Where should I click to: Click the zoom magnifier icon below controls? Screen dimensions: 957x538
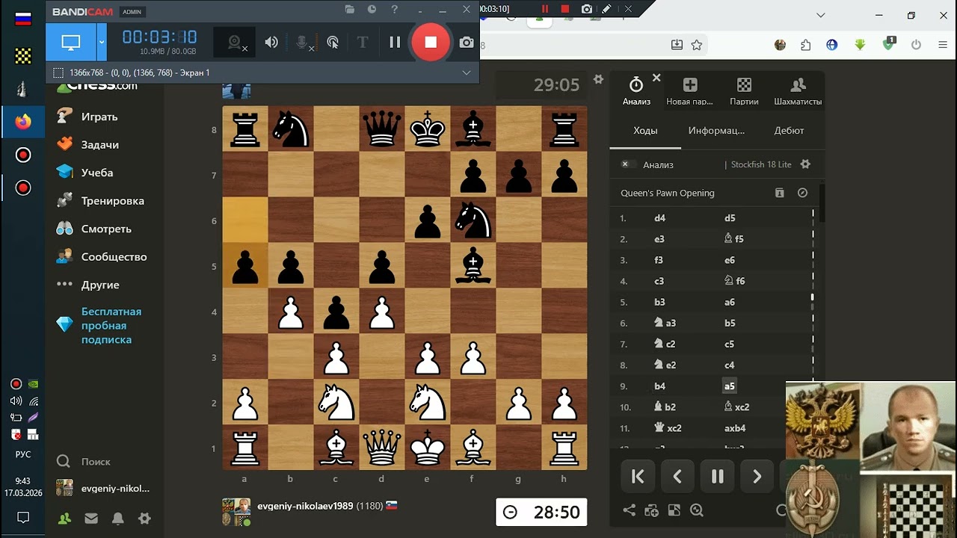tap(697, 510)
